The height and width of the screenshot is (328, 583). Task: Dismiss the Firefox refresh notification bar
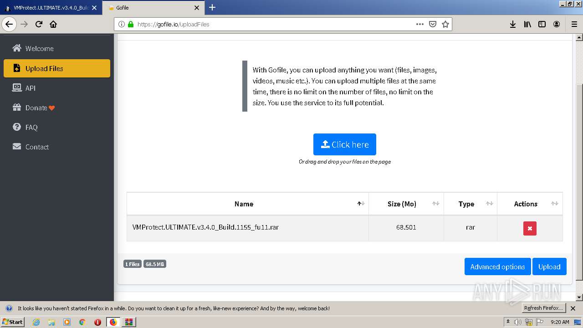[573, 308]
